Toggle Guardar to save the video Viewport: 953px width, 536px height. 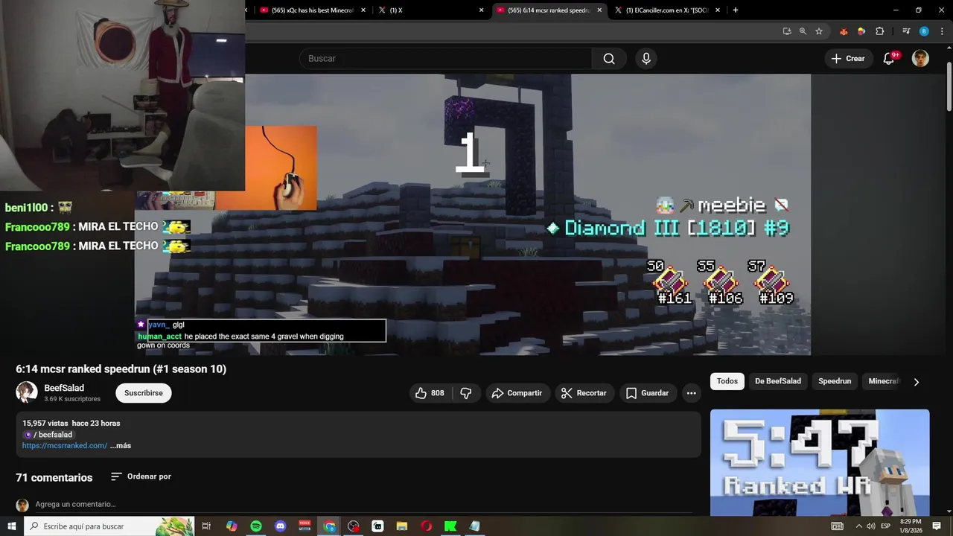[x=648, y=393]
